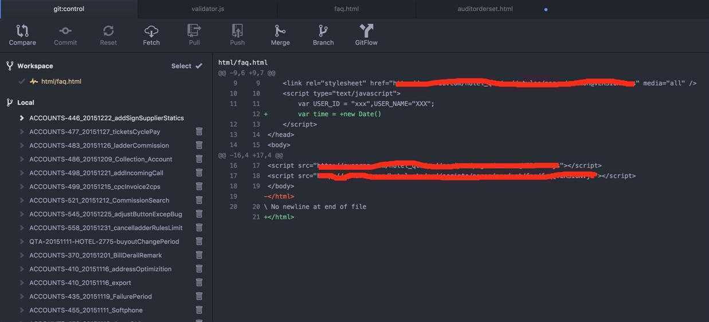Screen dimensions: 709x322
Task: Select current branch ACCOUNTS-446_20151222_addSignSupplierStatics
Action: tap(107, 118)
